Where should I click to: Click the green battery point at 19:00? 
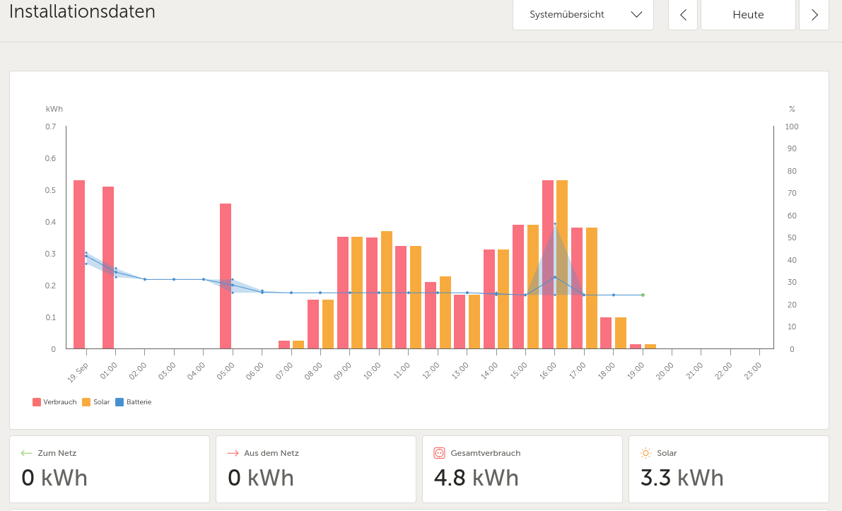tap(643, 295)
